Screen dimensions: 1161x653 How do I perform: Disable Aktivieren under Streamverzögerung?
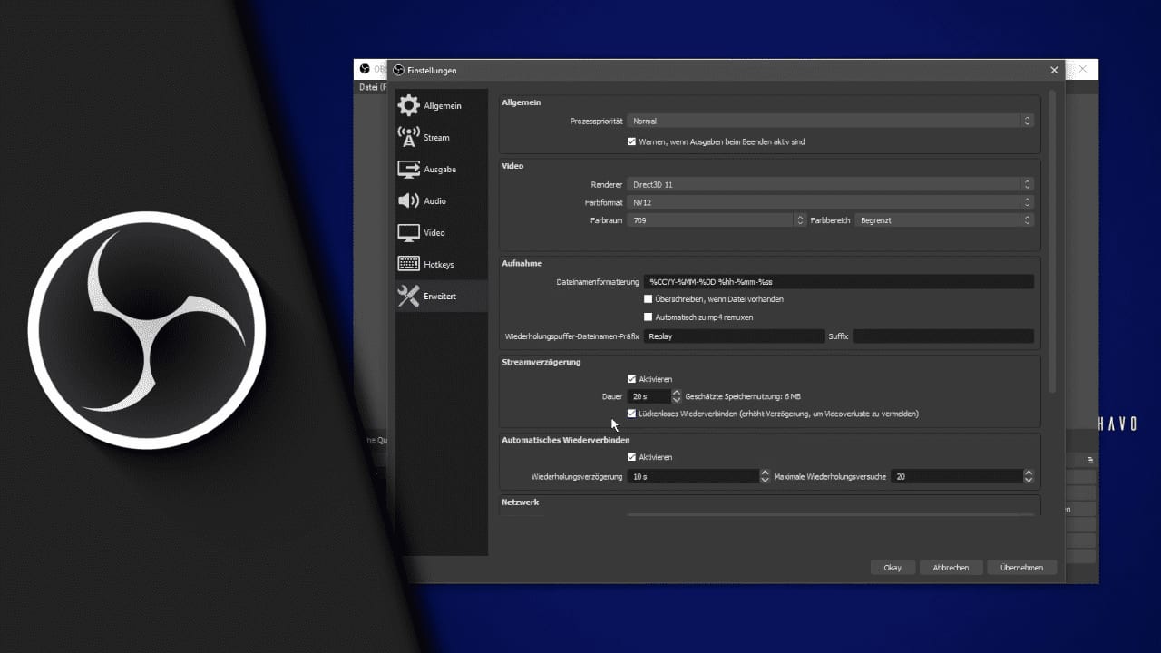pyautogui.click(x=631, y=379)
